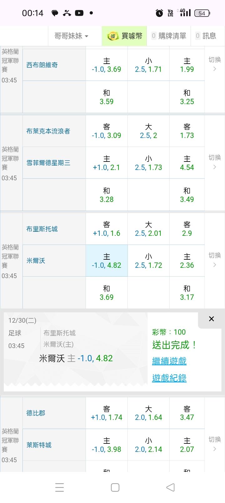225x503 pixels.
Task: Tap the Android back navigation icon
Action: (170, 487)
